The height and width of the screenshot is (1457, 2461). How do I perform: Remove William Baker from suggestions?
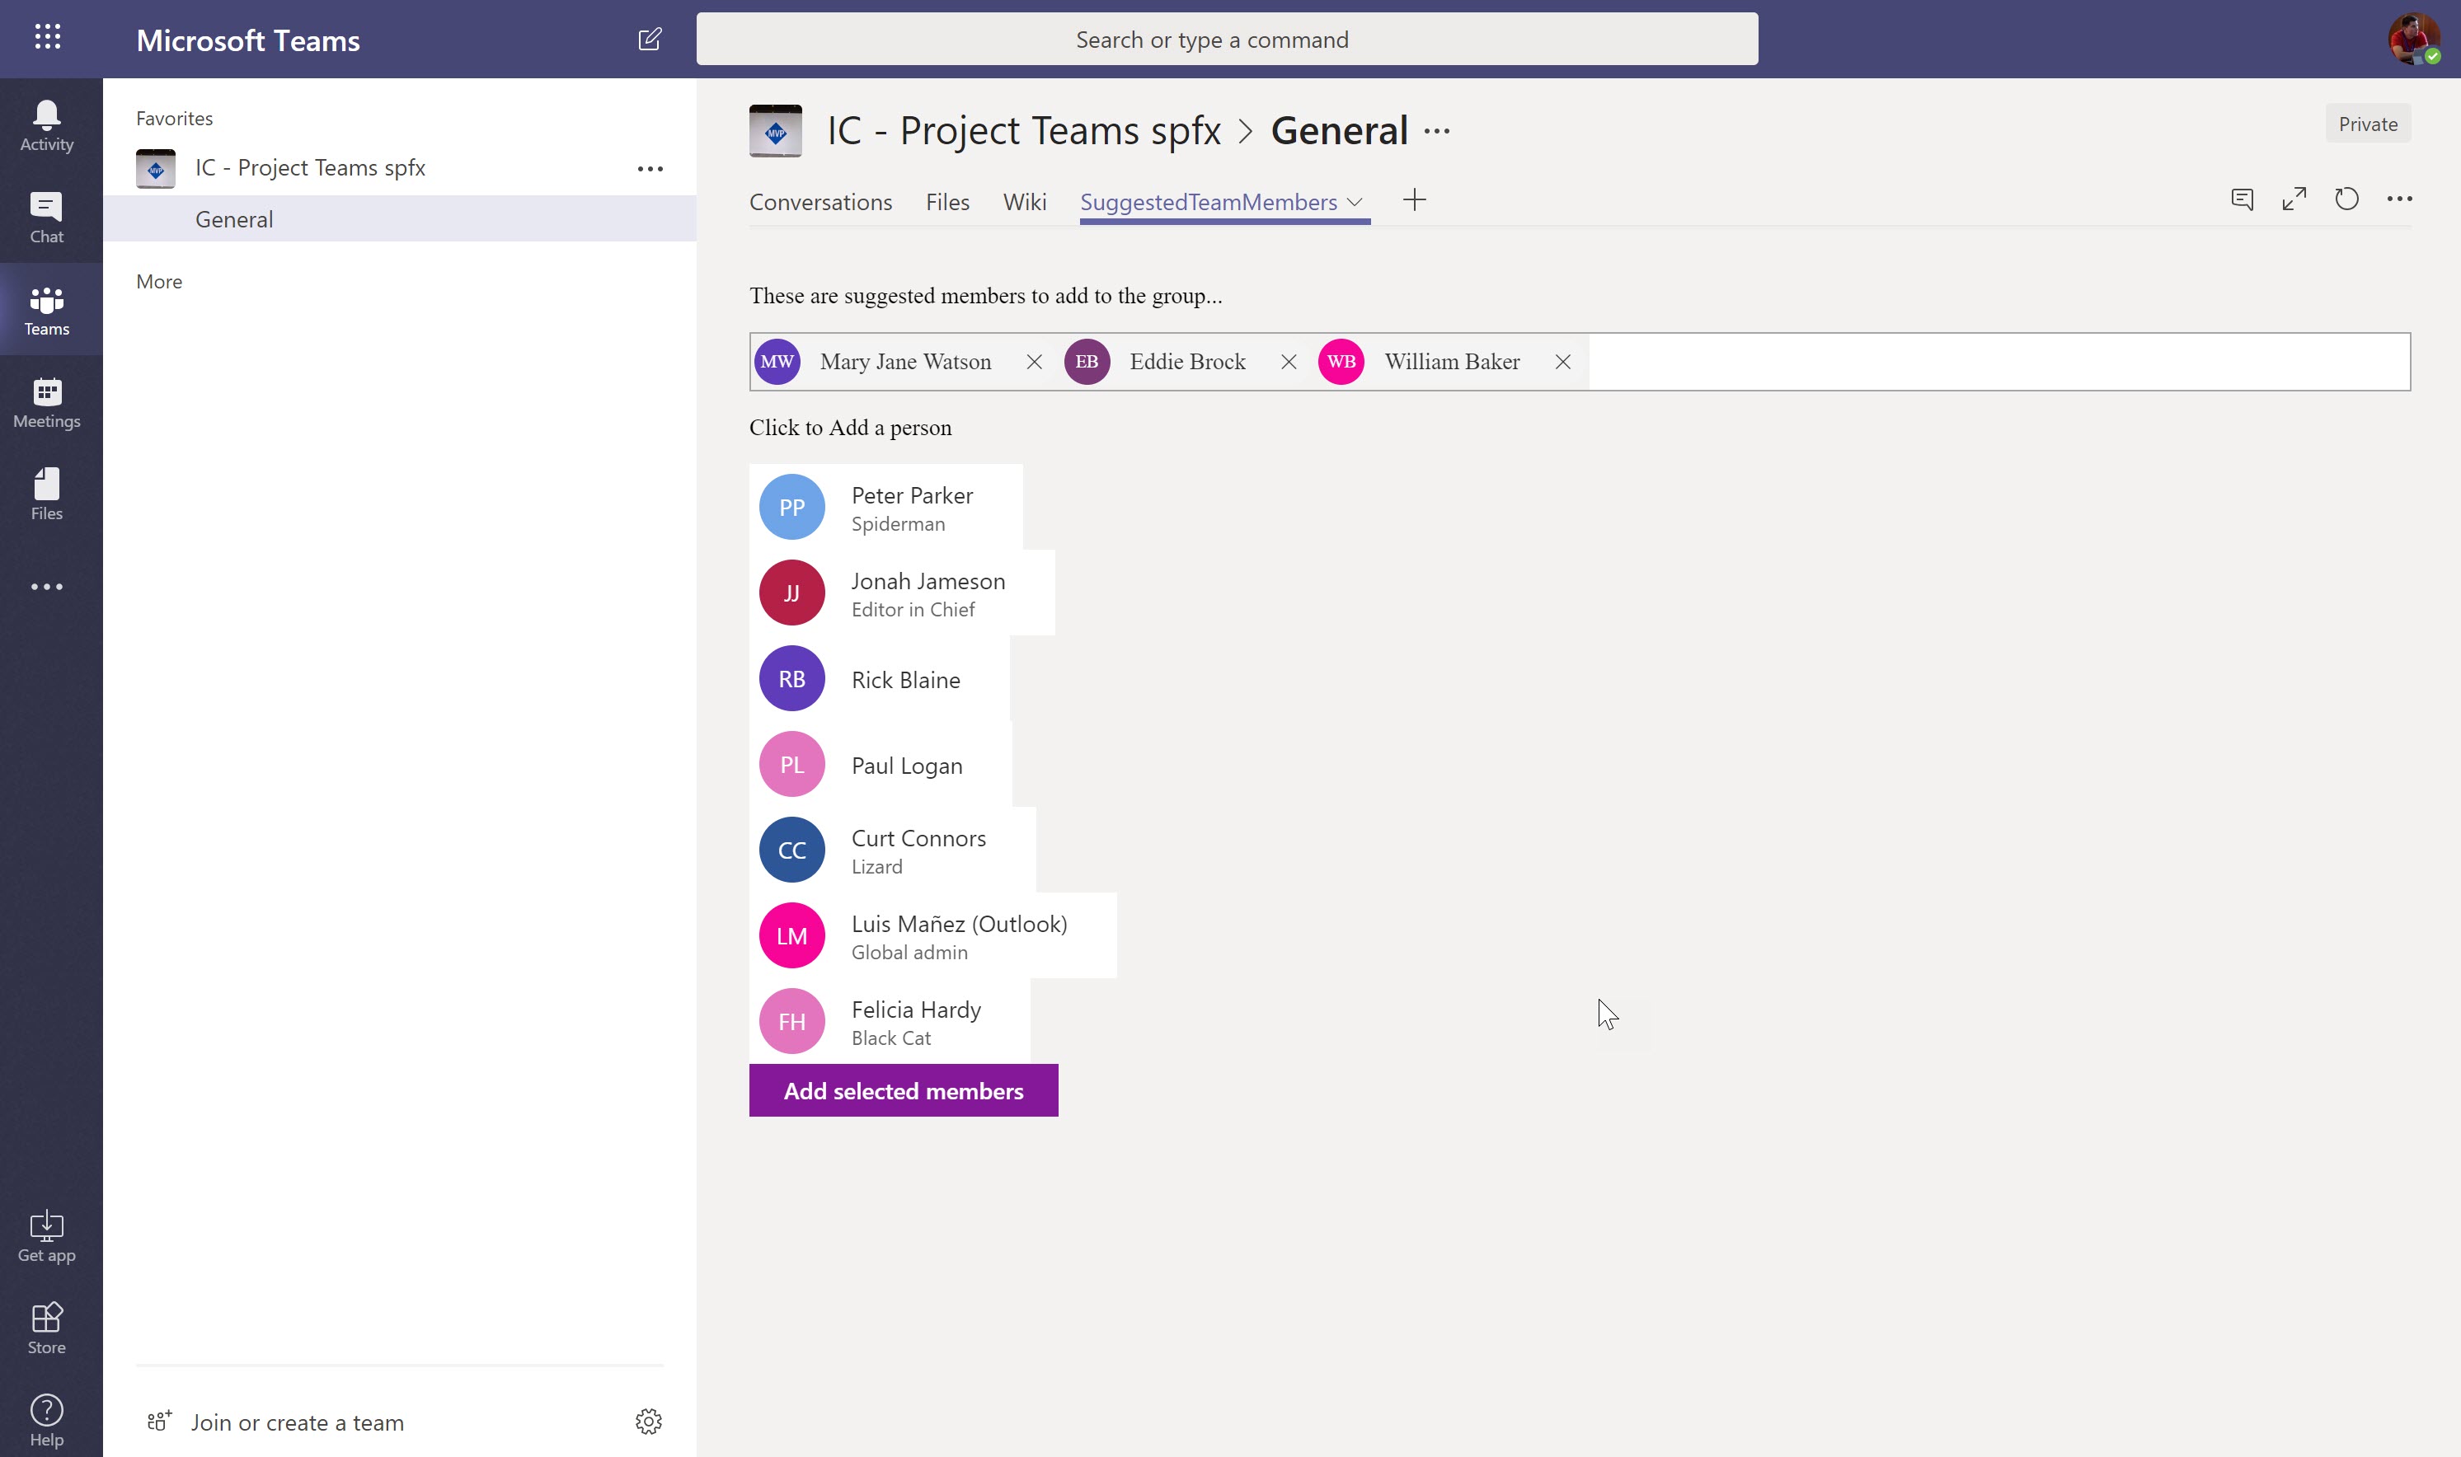[x=1561, y=361]
